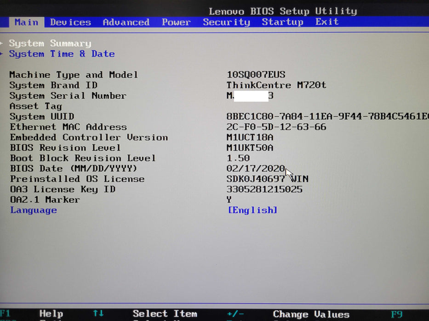Select the highlighted Main tab

click(x=26, y=22)
